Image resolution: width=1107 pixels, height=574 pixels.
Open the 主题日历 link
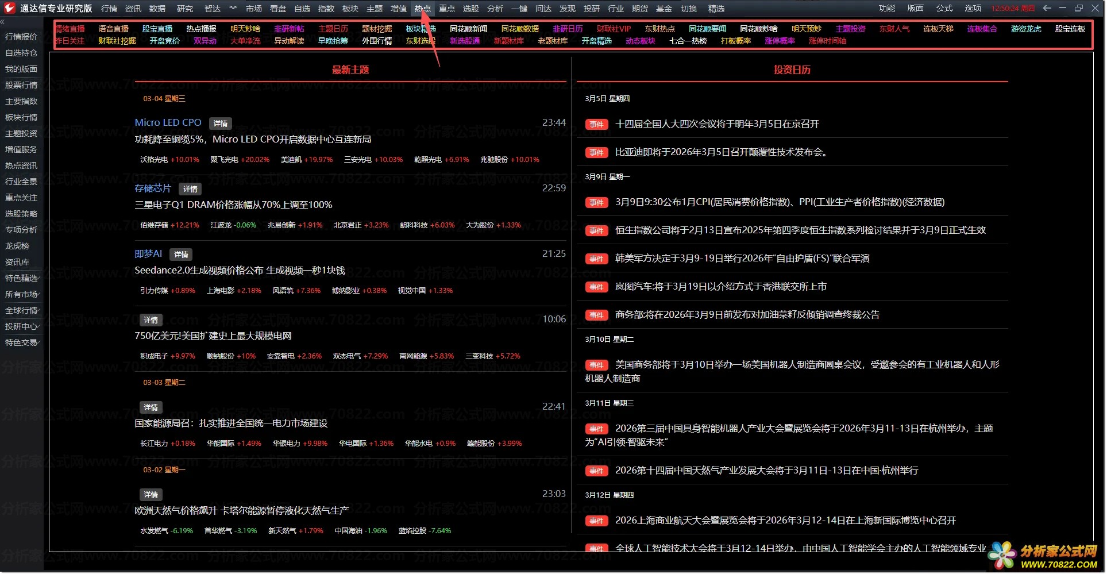pyautogui.click(x=333, y=29)
